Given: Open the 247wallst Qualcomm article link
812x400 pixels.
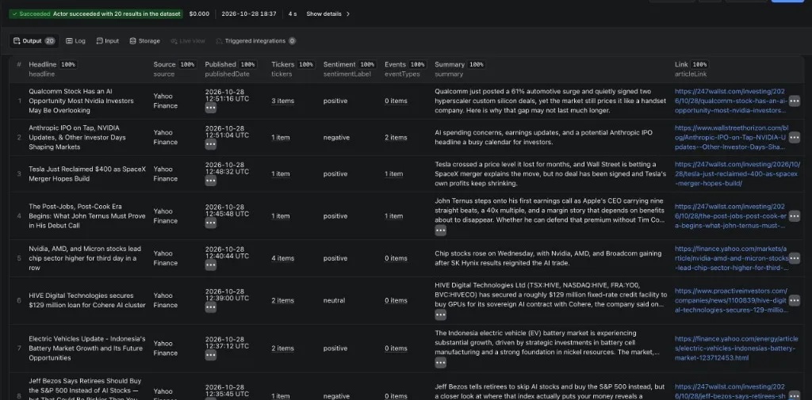Looking at the screenshot, I should point(730,101).
